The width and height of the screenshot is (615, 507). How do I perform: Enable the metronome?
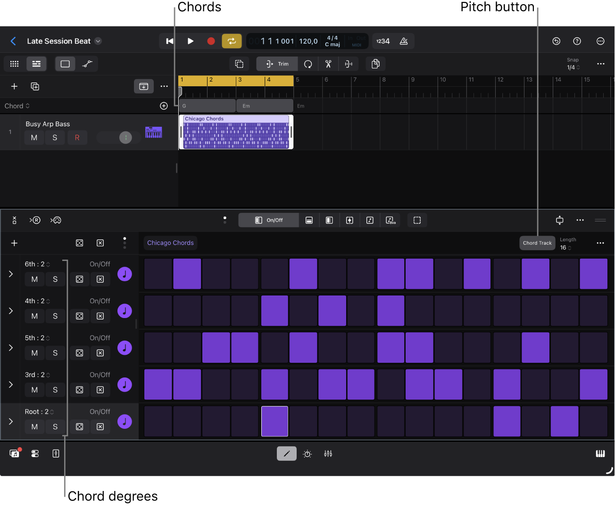coord(404,41)
